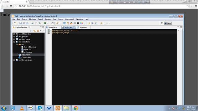Click the orange house Home icon in toolbar
The height and width of the screenshot is (111, 198).
point(71,23)
